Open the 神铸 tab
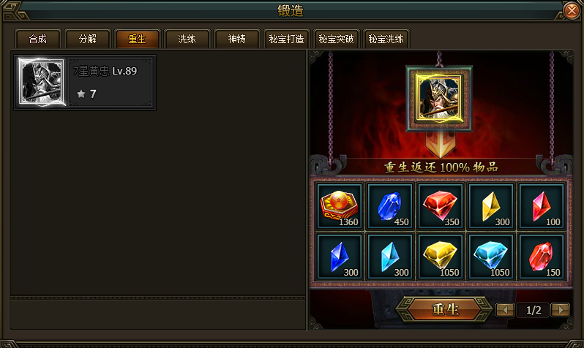The height and width of the screenshot is (348, 584). click(237, 39)
